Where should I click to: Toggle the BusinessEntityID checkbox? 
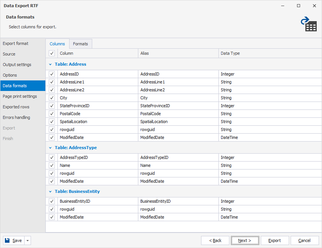(x=52, y=201)
